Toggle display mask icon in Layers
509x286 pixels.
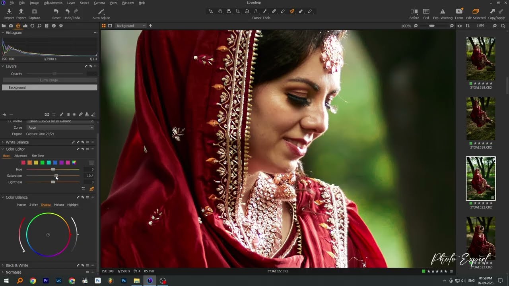point(47,114)
